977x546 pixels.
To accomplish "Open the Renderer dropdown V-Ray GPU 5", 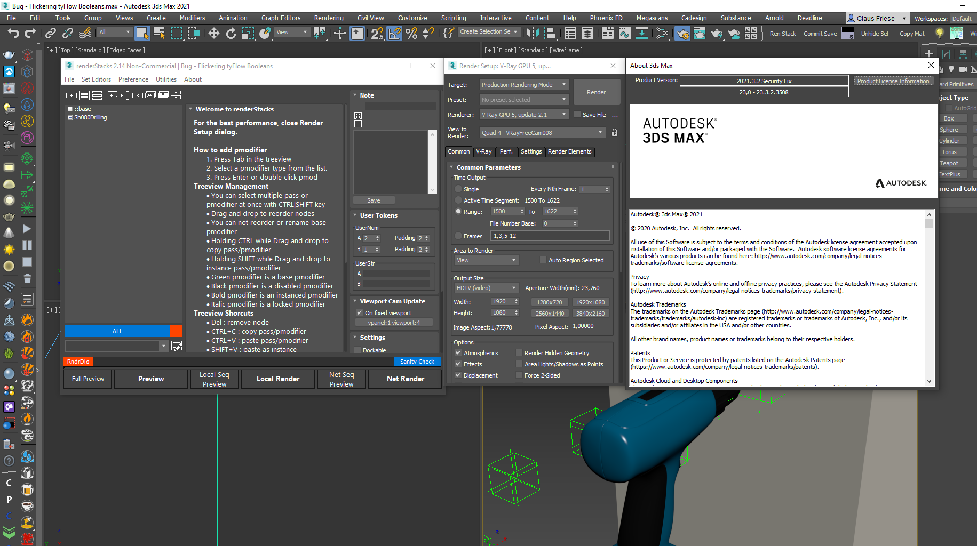I will (524, 114).
